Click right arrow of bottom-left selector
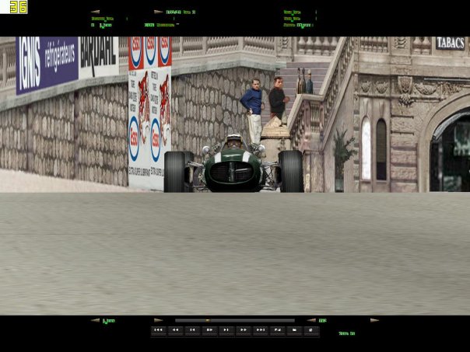This screenshot has height=352, width=470. click(158, 320)
